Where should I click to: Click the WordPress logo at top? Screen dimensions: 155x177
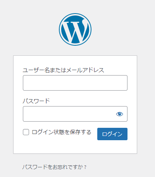coord(75,29)
